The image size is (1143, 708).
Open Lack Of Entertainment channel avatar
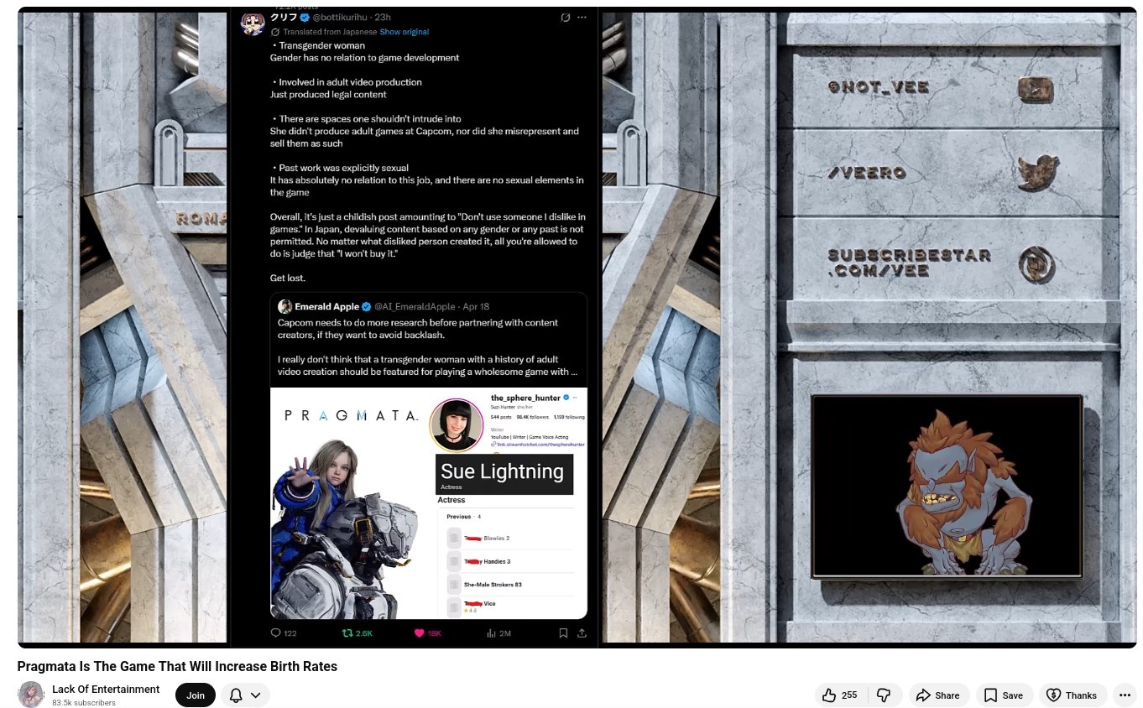[31, 695]
